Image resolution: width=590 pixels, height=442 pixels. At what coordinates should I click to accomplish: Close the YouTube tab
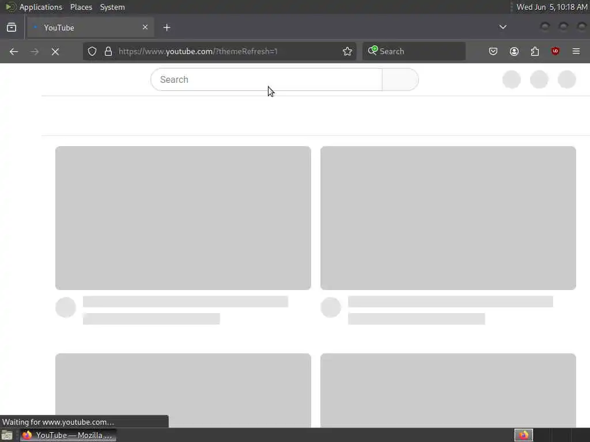145,27
